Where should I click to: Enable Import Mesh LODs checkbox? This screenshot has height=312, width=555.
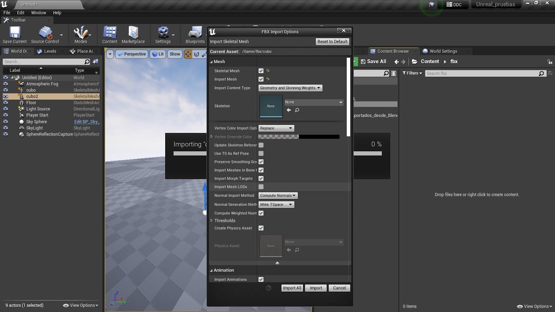(261, 187)
